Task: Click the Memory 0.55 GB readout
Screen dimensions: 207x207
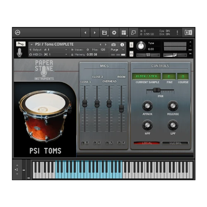Action: 86,55
